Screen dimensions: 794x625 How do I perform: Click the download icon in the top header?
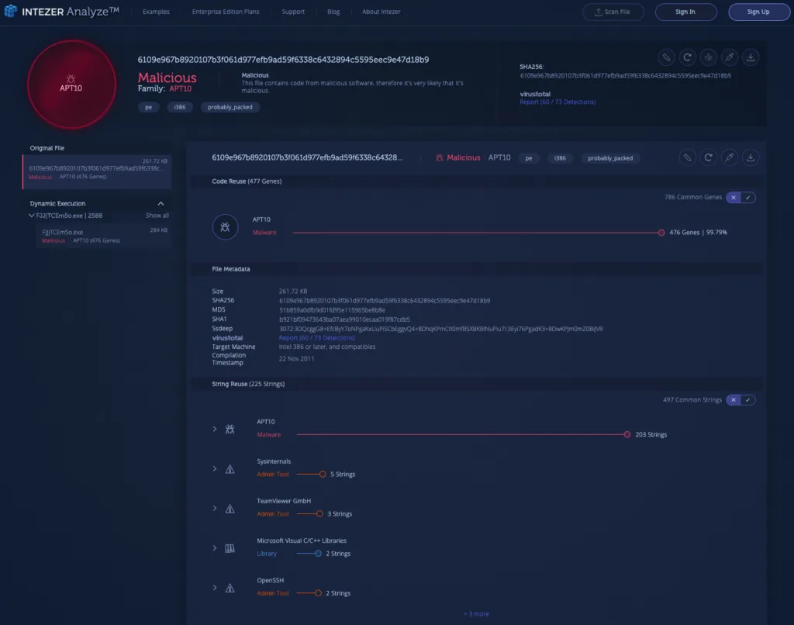[x=751, y=57]
